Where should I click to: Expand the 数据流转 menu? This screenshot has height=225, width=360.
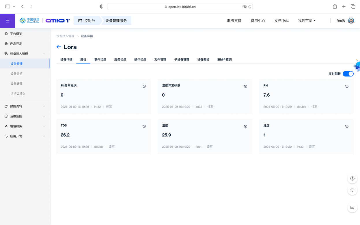[x=25, y=106]
